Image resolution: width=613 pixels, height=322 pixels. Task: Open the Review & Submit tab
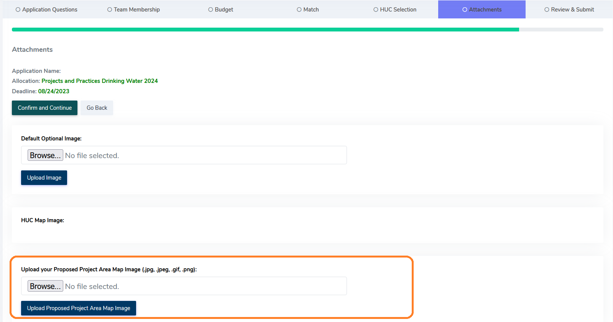[x=569, y=10]
